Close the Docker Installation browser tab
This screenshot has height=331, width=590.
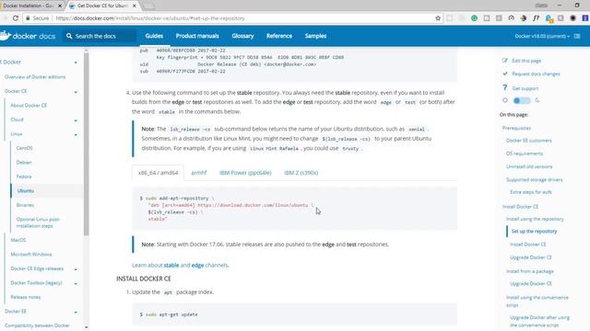(59, 6)
